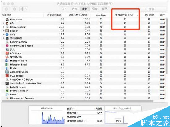Switch to the CPU tab

click(x=65, y=9)
